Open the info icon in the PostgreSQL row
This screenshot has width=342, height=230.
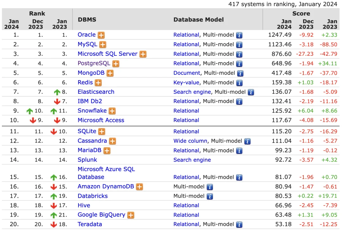click(239, 64)
